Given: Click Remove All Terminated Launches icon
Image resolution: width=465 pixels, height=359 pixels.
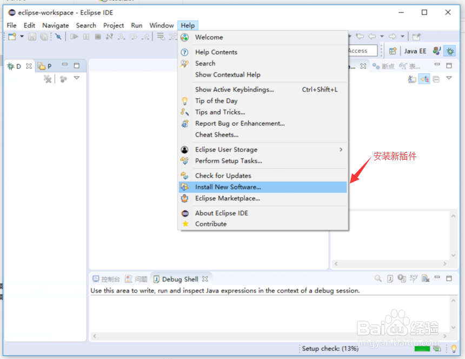Looking at the screenshot, I should [x=48, y=79].
